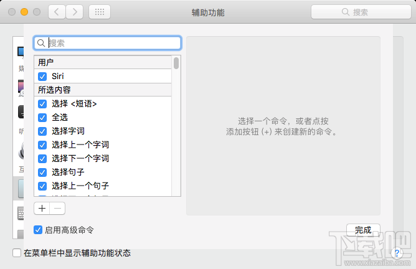416x269 pixels.
Task: Show all preferences grid button
Action: [100, 12]
